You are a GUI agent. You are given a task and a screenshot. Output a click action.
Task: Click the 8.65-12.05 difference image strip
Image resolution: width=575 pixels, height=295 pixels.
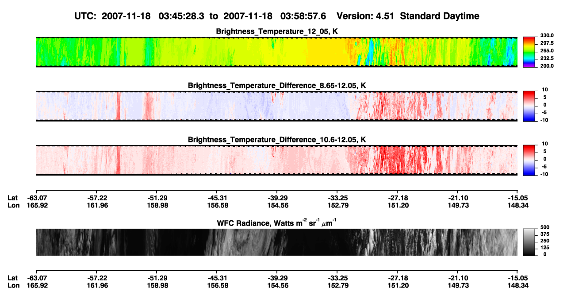277,106
